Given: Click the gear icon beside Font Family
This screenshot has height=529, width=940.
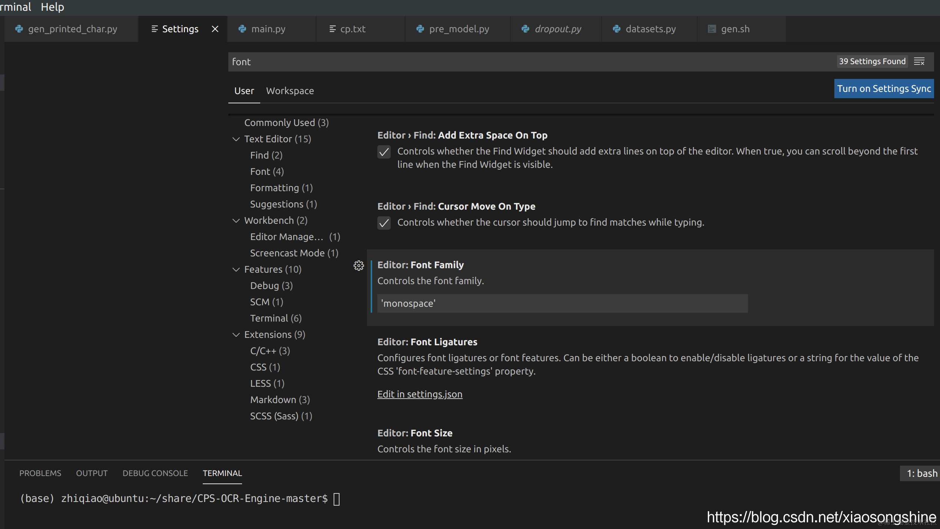Looking at the screenshot, I should pyautogui.click(x=358, y=266).
